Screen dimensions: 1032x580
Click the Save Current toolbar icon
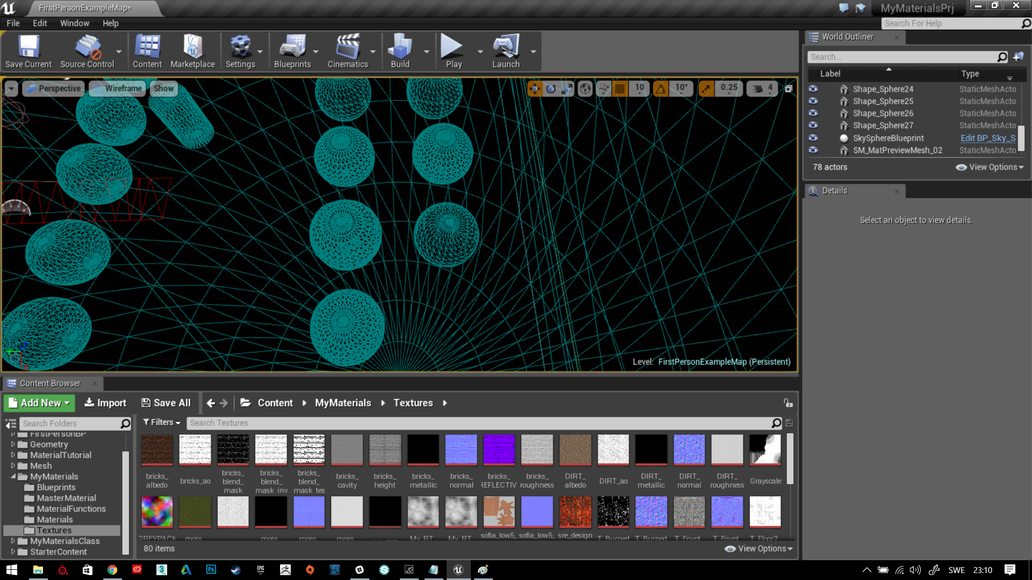[28, 52]
